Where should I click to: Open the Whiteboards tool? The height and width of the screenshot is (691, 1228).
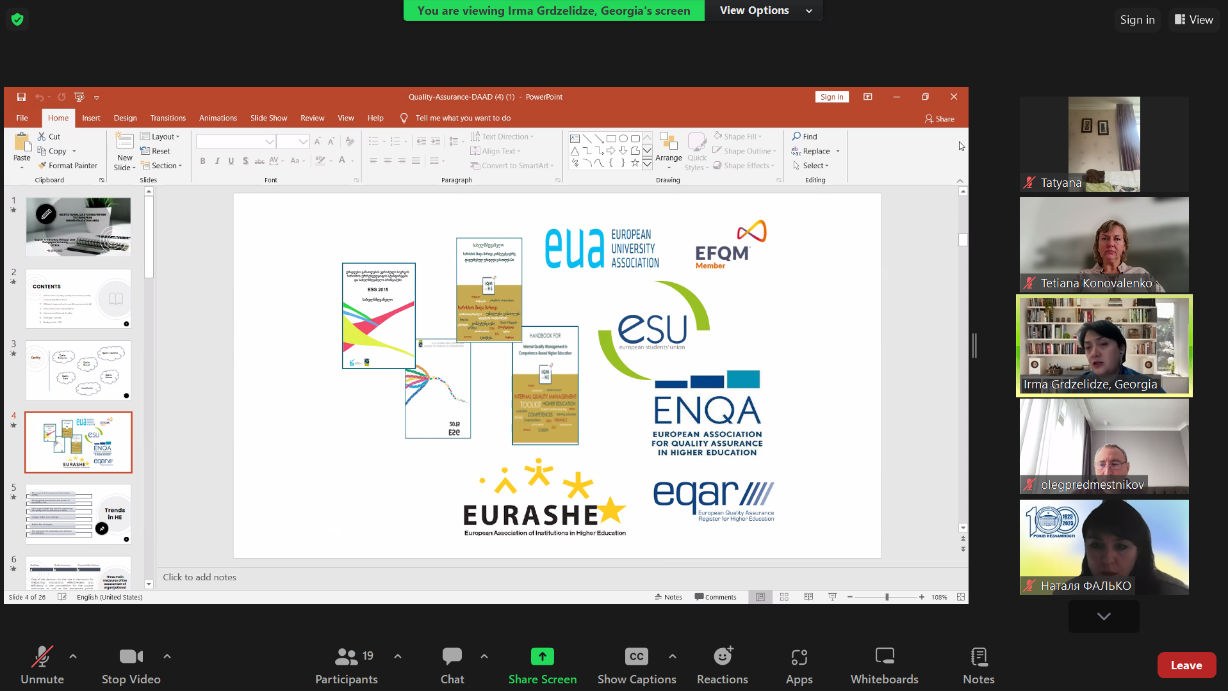point(884,664)
